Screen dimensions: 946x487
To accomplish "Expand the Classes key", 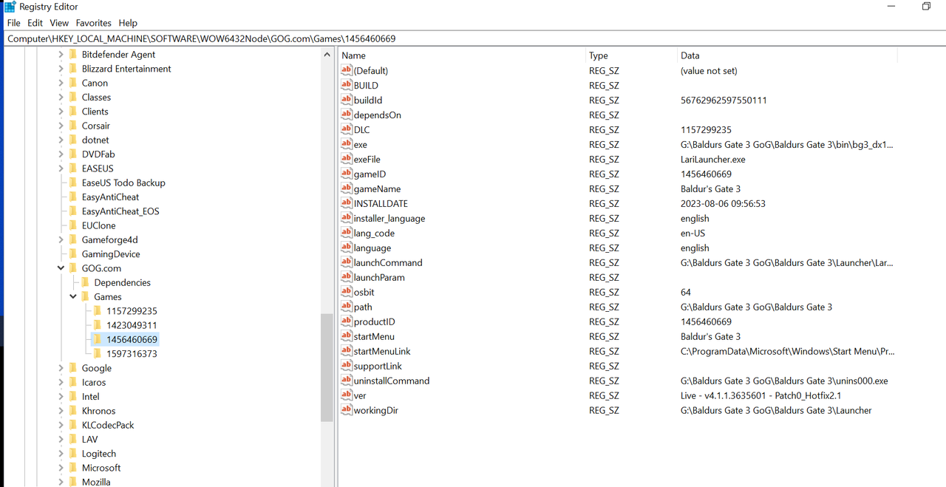I will (61, 98).
